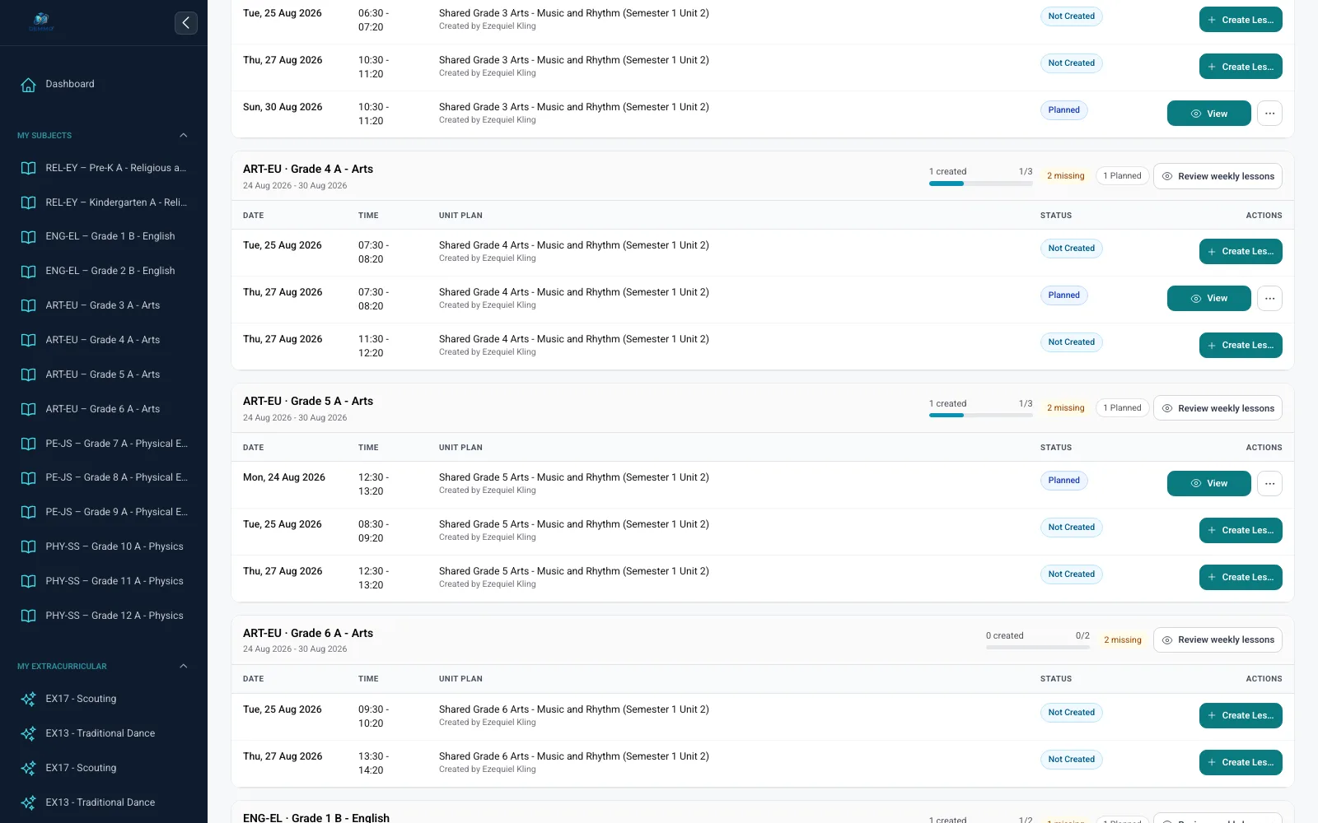The height and width of the screenshot is (823, 1318).
Task: Open ENG-EL Grade 1 B English subject
Action: click(104, 237)
